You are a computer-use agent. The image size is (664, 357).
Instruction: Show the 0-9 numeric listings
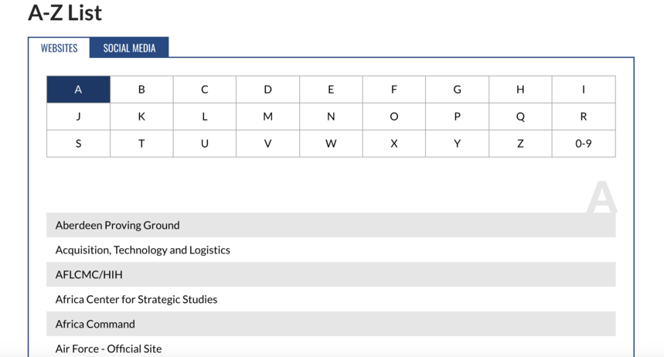click(x=583, y=144)
